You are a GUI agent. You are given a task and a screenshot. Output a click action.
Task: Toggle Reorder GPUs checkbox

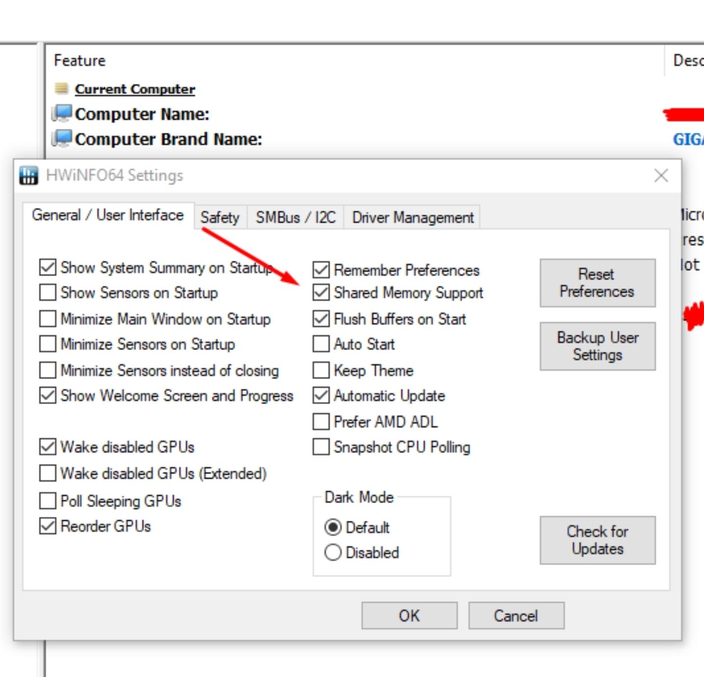tap(48, 526)
